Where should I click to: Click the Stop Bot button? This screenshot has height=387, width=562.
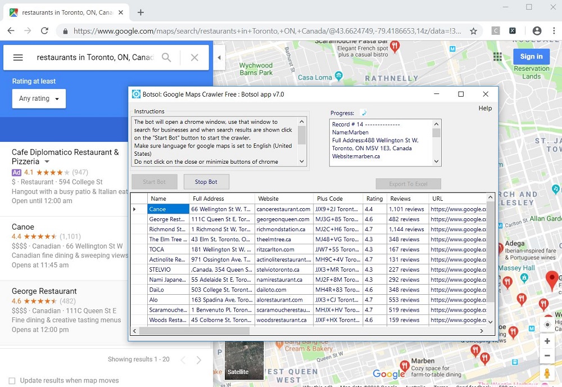206,182
